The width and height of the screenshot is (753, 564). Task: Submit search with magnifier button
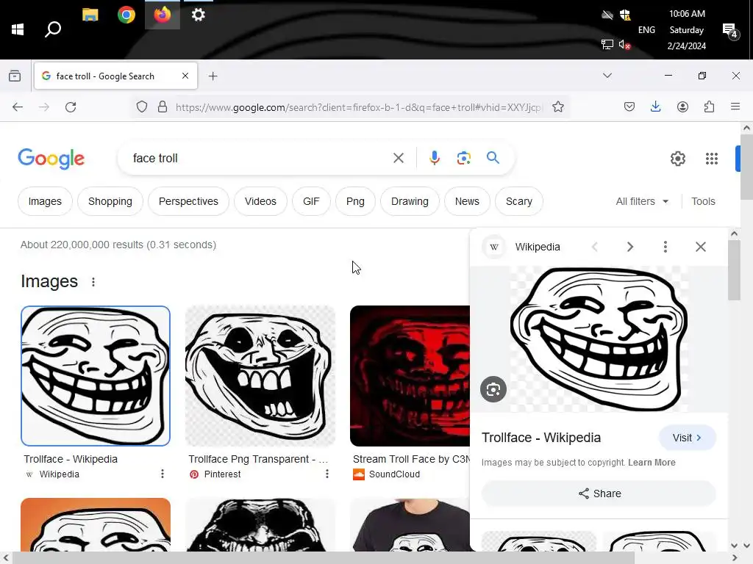(x=493, y=158)
